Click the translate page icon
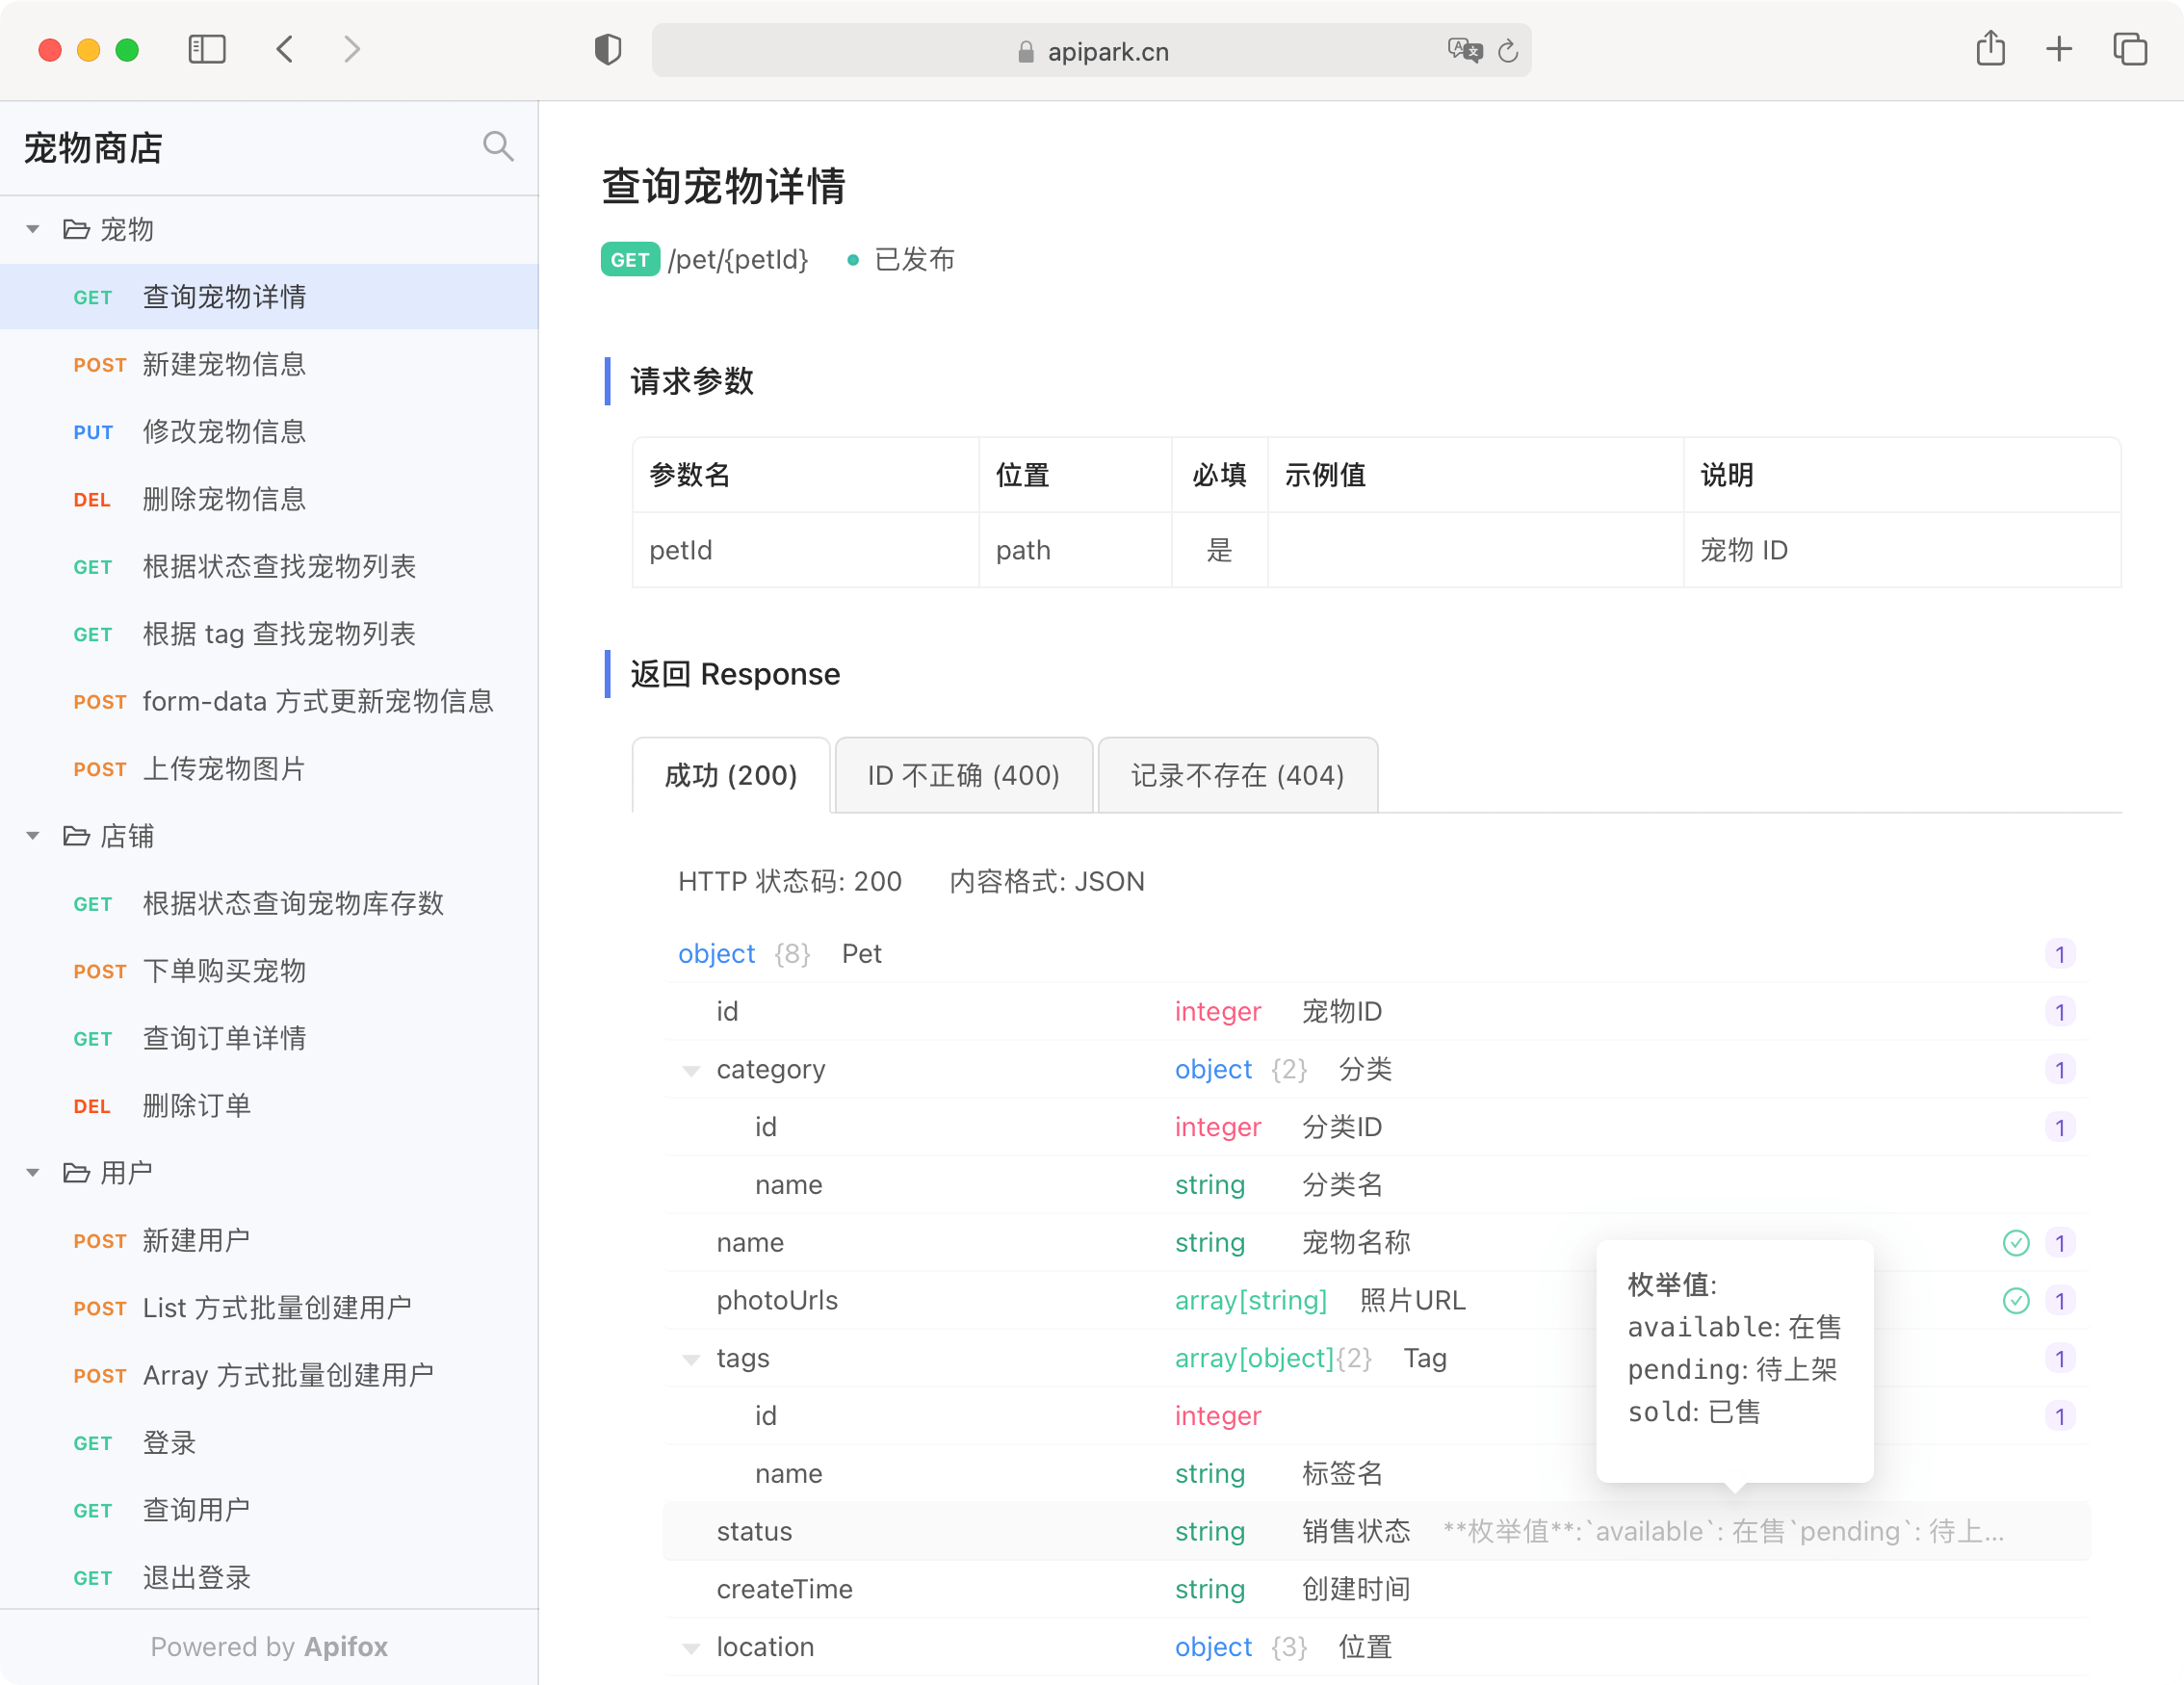 1464,50
